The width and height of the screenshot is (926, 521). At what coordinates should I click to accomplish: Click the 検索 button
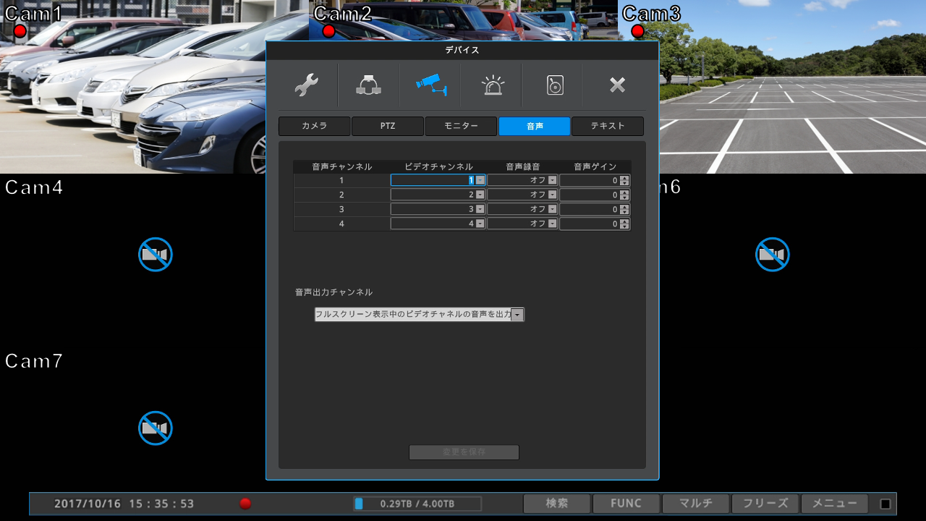pyautogui.click(x=556, y=504)
